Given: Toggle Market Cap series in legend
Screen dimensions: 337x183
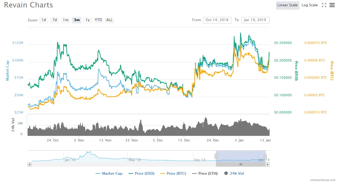Looking at the screenshot, I should (109, 173).
